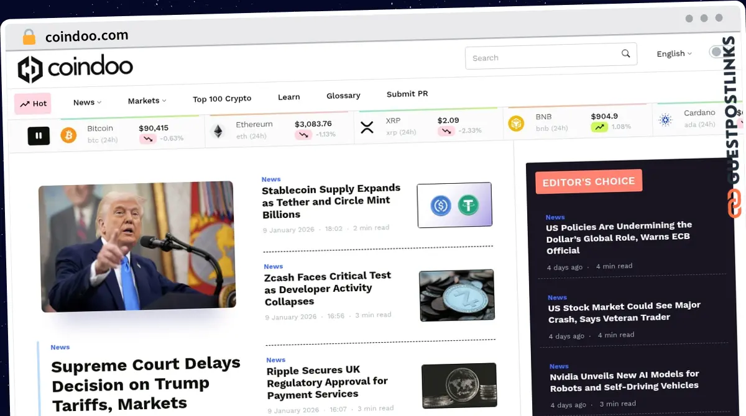
Task: Click the XRP price $2.09
Action: (448, 120)
